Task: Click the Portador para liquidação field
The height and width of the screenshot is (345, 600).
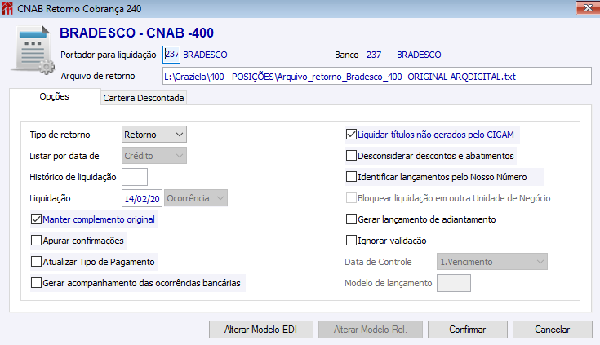Action: [x=171, y=55]
